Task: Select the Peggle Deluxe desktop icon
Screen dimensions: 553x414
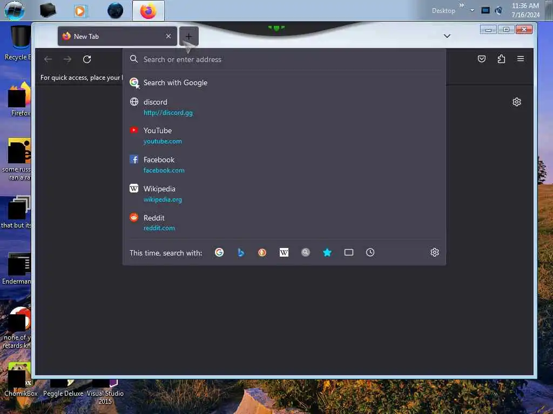Action: [63, 388]
